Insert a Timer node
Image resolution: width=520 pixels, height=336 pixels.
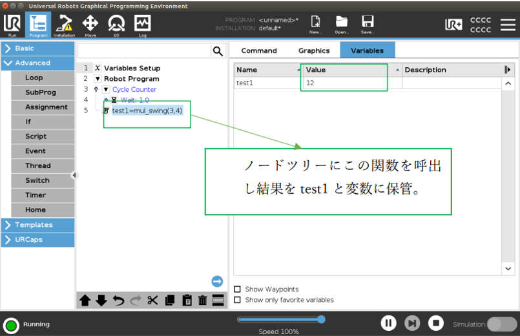pos(43,195)
